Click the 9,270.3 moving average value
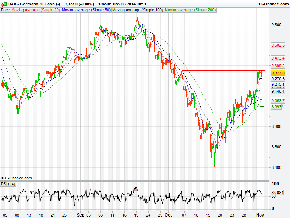 pyautogui.click(x=278, y=79)
